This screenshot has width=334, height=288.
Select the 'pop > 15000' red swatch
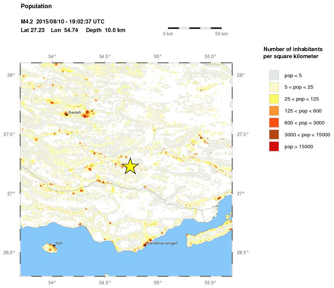[274, 147]
